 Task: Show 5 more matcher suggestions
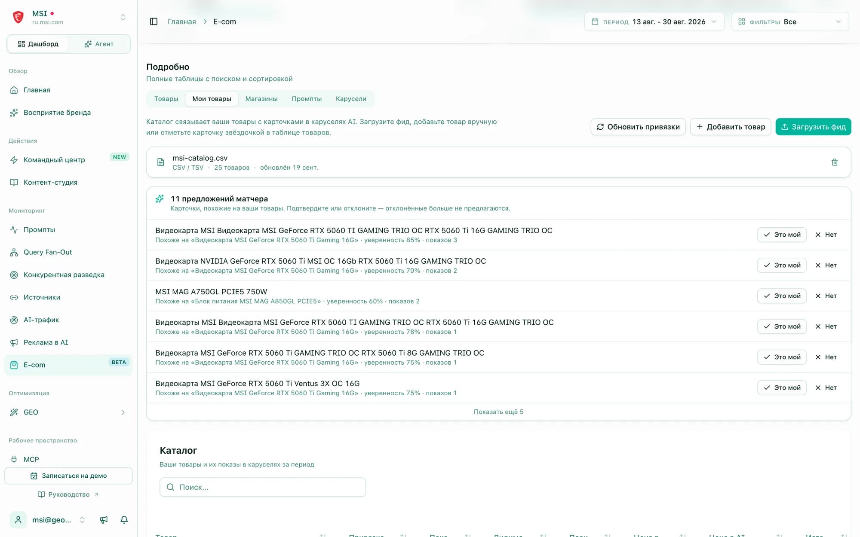point(498,412)
